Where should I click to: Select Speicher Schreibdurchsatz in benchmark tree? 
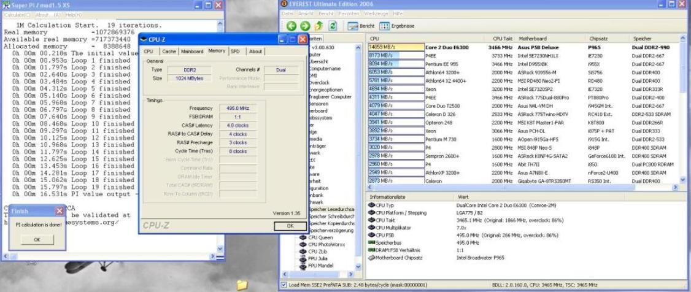point(331,217)
